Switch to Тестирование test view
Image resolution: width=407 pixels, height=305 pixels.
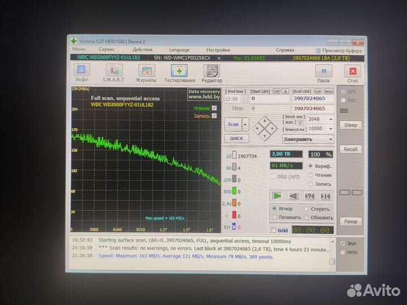(x=179, y=73)
